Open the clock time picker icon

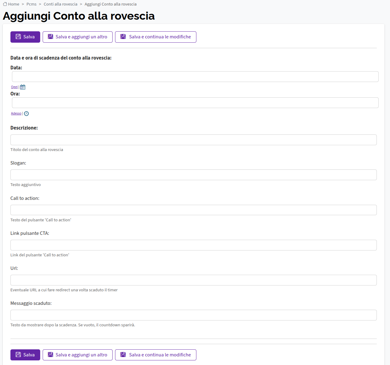(26, 114)
